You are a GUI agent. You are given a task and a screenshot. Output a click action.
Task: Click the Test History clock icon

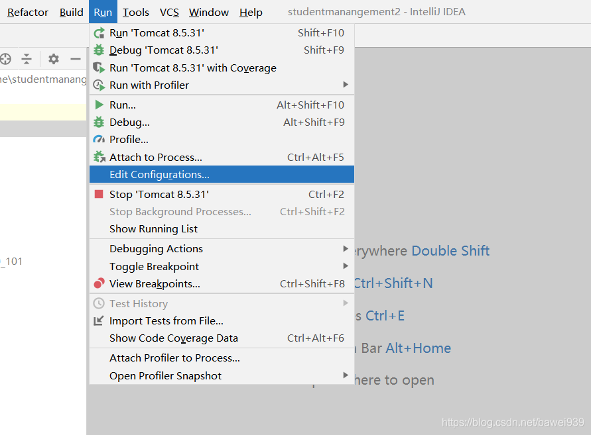coord(99,303)
